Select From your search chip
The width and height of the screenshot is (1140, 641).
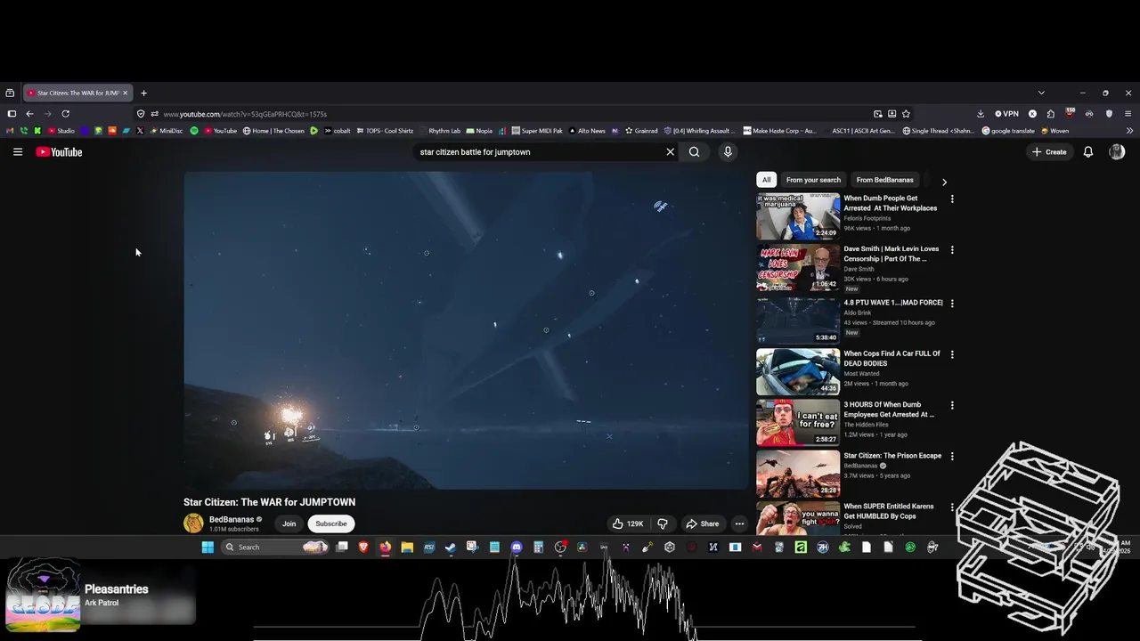813,180
